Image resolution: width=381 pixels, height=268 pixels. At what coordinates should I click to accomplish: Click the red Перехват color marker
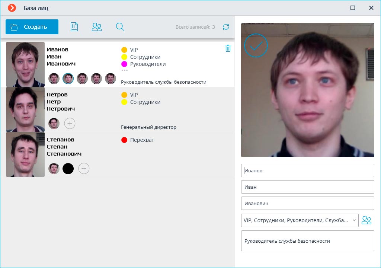click(x=124, y=140)
